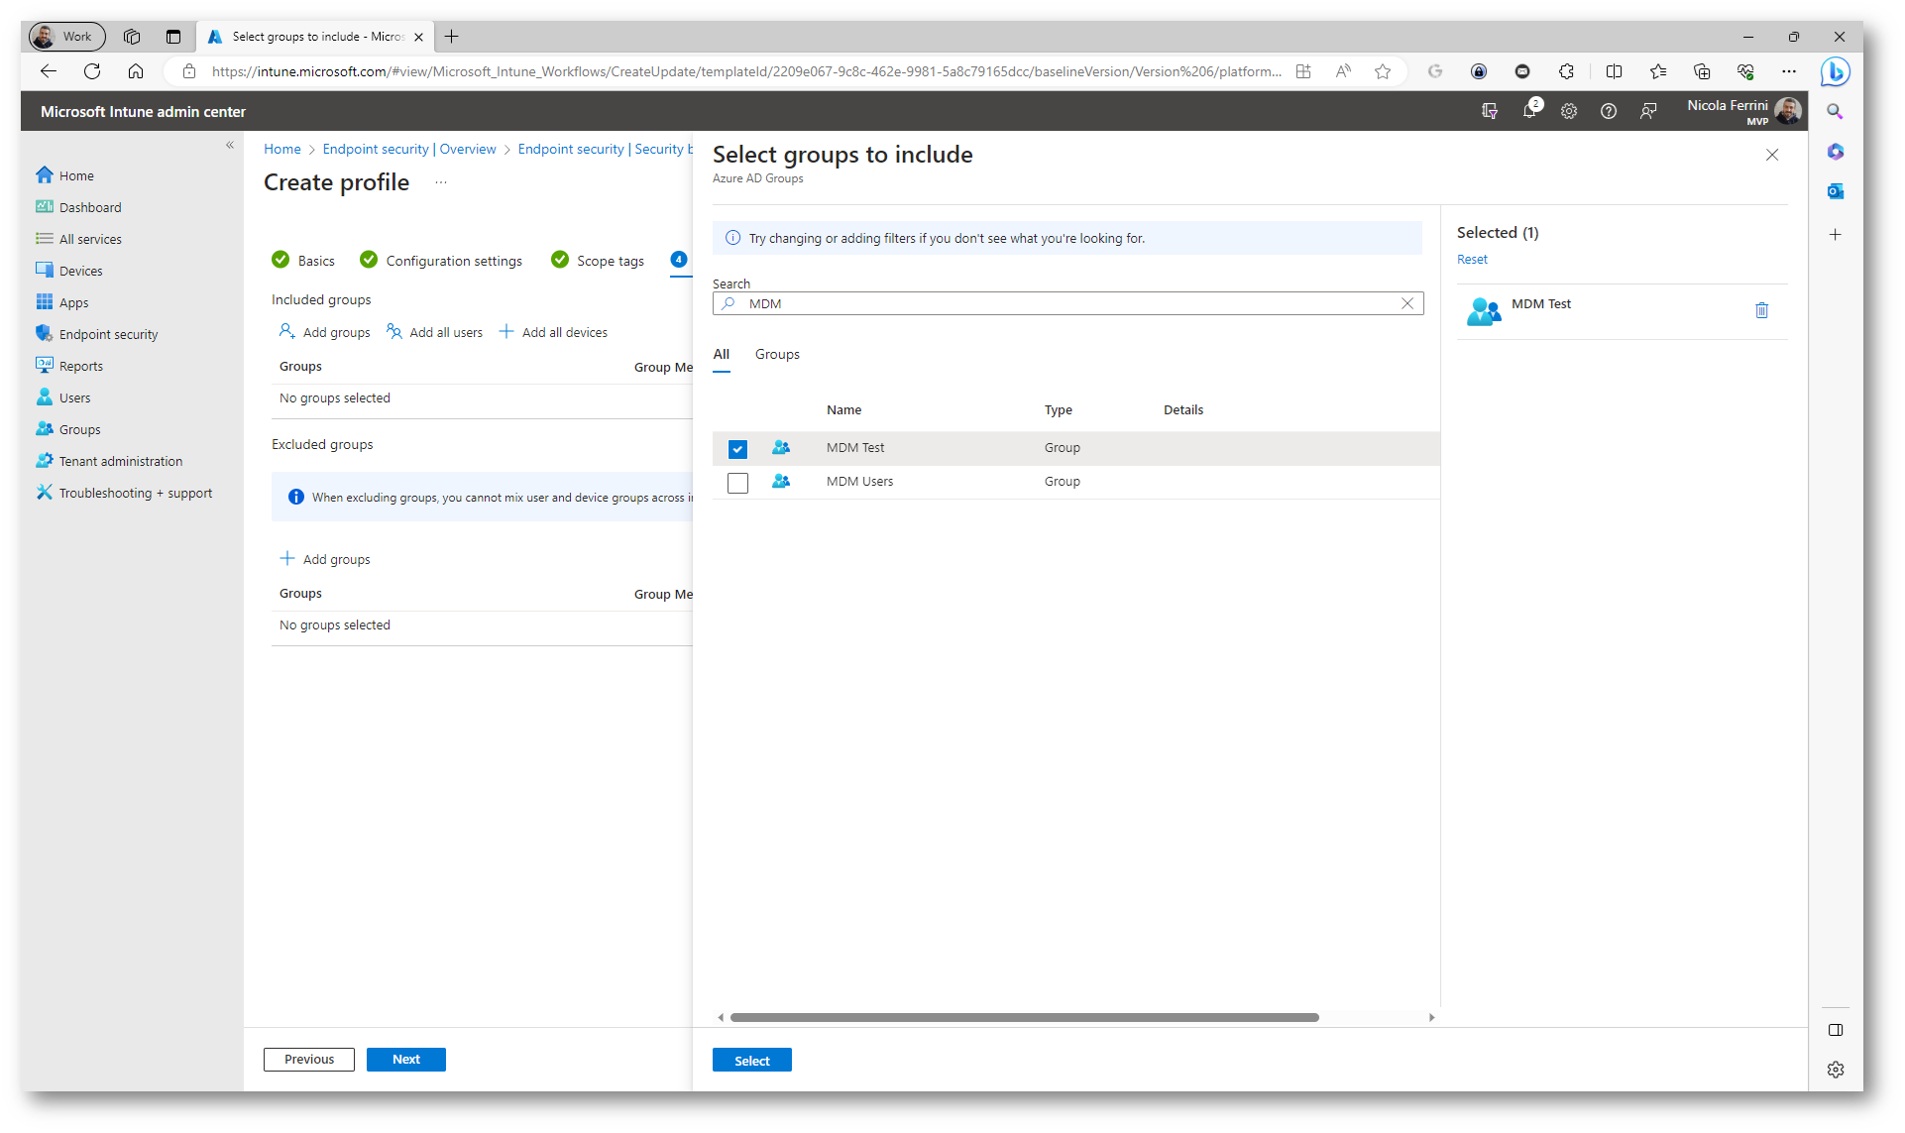Viewport: 1905px width, 1133px height.
Task: Open the Home breadcrumb link
Action: (x=282, y=149)
